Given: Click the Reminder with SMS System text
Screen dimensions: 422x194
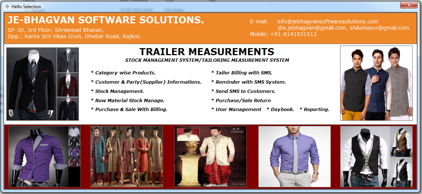Looking at the screenshot, I should pos(249,82).
